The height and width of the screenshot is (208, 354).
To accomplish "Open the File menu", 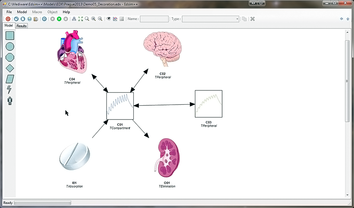I will coord(9,12).
